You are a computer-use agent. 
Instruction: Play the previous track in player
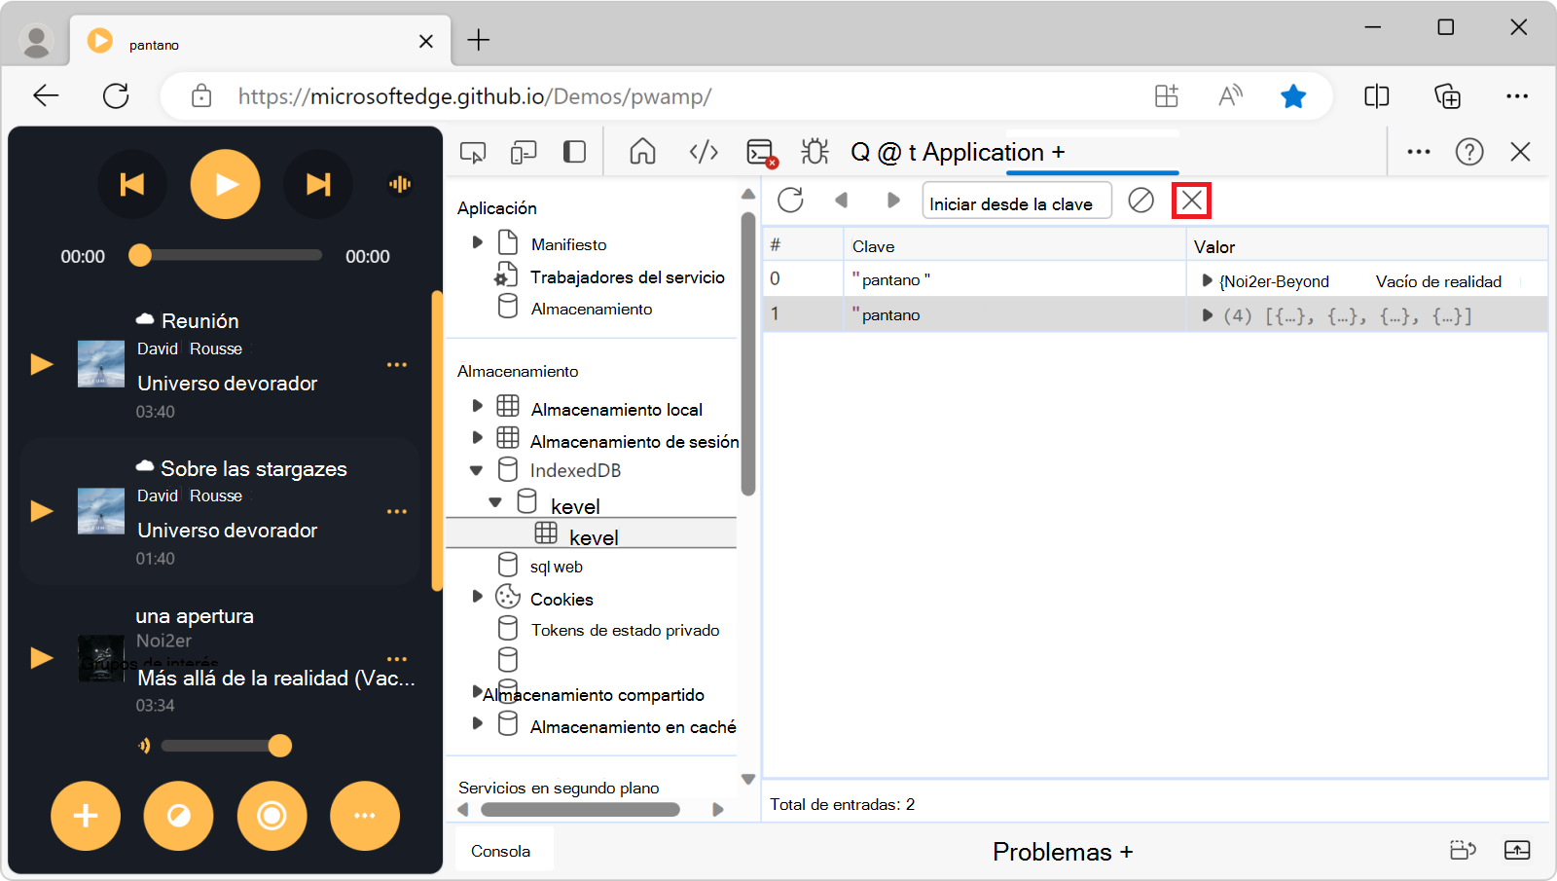click(132, 184)
